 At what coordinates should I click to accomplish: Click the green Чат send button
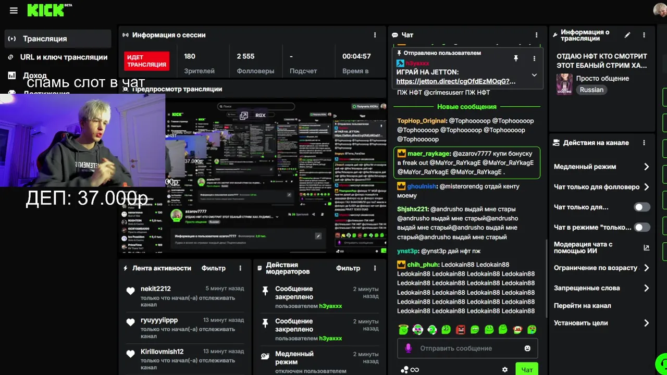527,369
